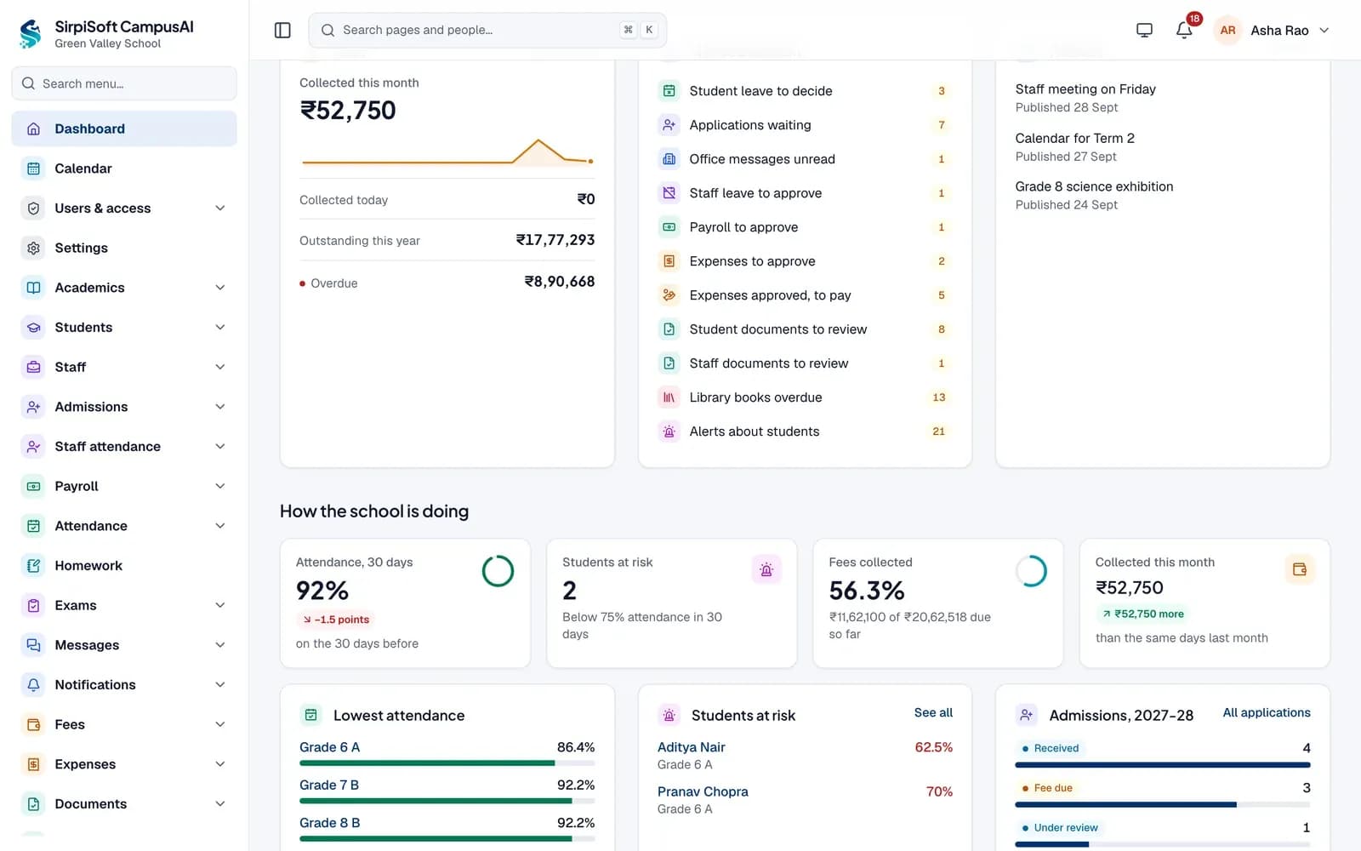Expand the Academics section chevron
The width and height of the screenshot is (1361, 851).
click(x=220, y=288)
